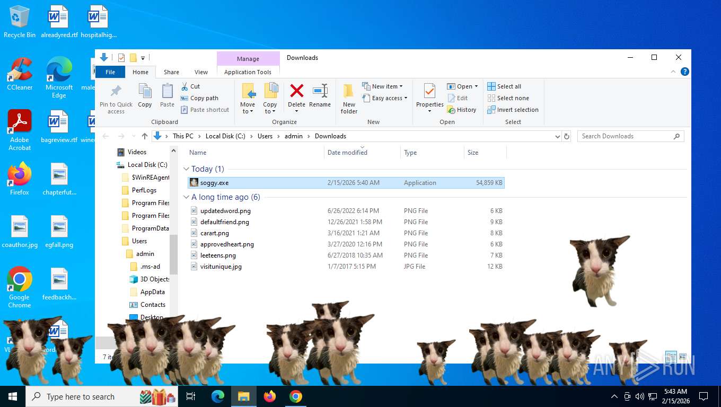Click the Manage contextual tab
This screenshot has height=407, width=721.
(x=248, y=59)
